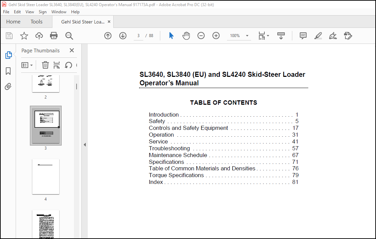Image resolution: width=376 pixels, height=239 pixels.
Task: Open Find text magnifier icon
Action: click(x=69, y=36)
